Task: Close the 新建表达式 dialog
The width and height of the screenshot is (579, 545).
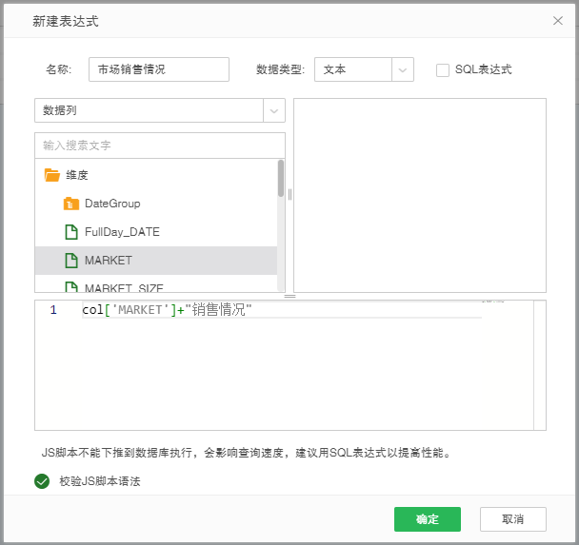Action: coord(557,20)
